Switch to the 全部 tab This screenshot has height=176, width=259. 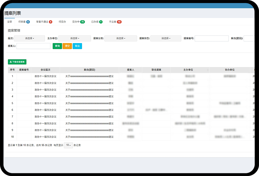(10, 22)
